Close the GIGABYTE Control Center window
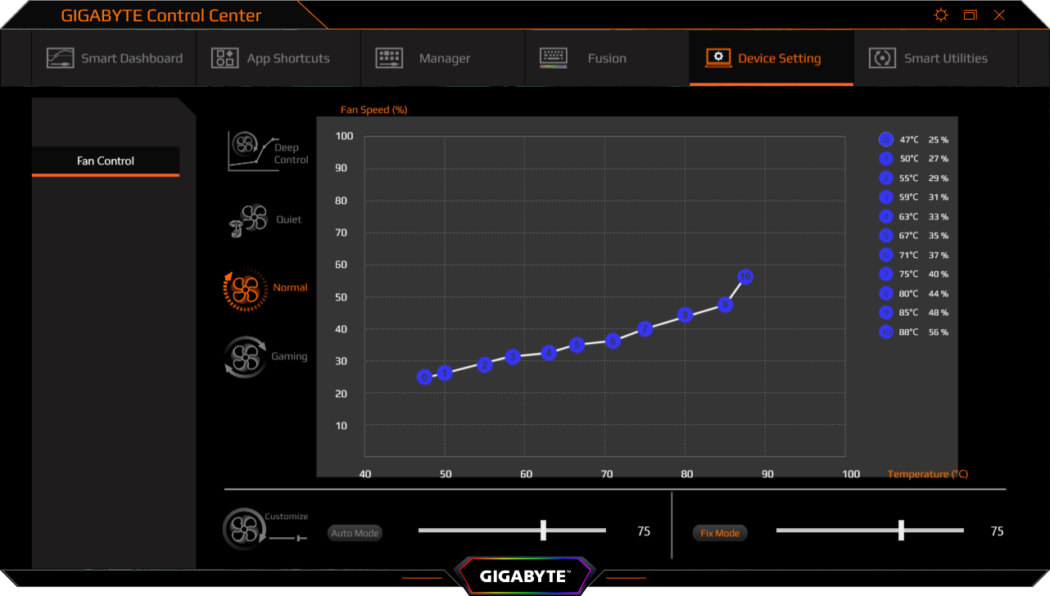The width and height of the screenshot is (1050, 596). coord(999,15)
